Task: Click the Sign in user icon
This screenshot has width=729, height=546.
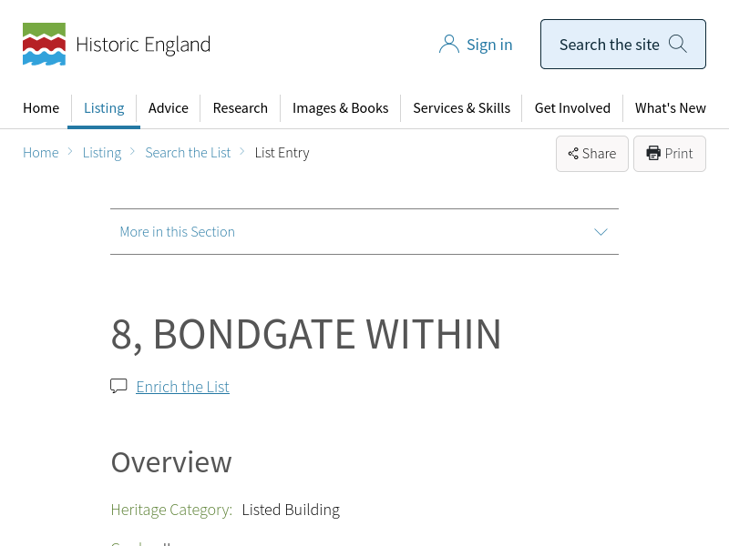Action: 448,45
